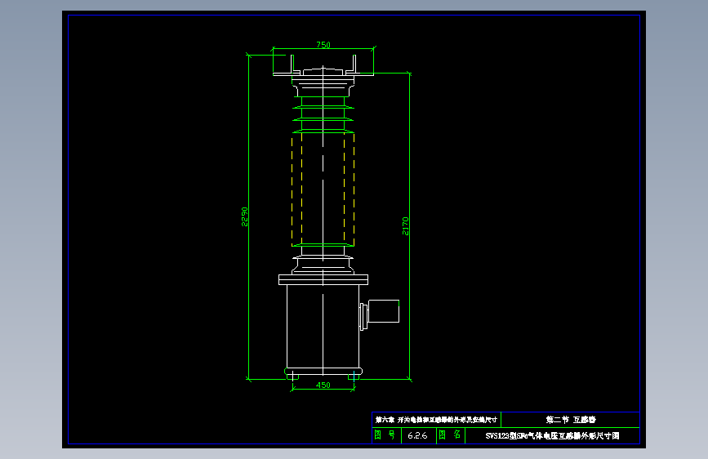708x459 pixels.
Task: Click drawing number 6.2.6 in title block
Action: click(417, 435)
